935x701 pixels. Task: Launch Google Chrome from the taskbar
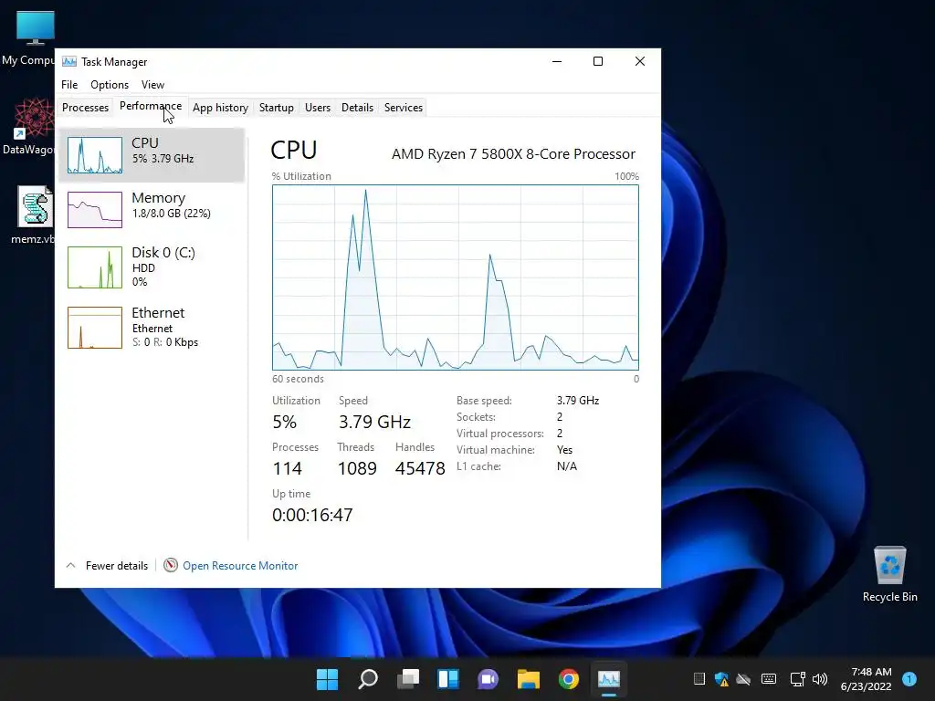point(569,679)
